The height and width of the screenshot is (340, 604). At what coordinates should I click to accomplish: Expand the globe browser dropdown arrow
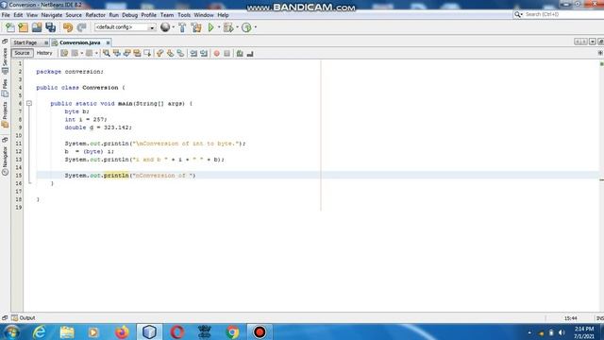(x=173, y=27)
